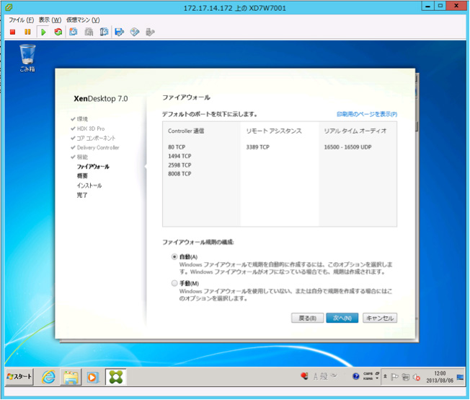
Task: Select the 自動(A) automatic firewall radio button
Action: (174, 257)
